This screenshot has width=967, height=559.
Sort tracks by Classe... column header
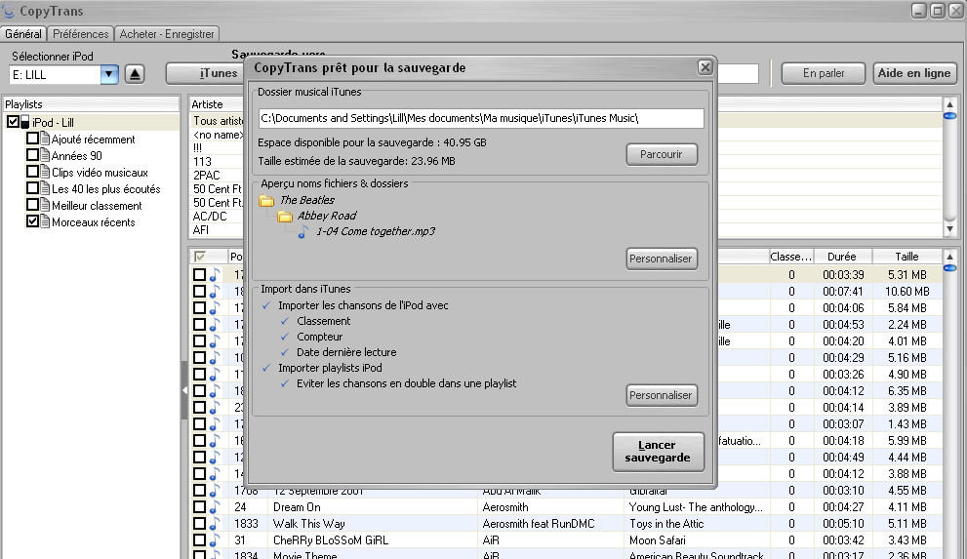click(x=790, y=257)
